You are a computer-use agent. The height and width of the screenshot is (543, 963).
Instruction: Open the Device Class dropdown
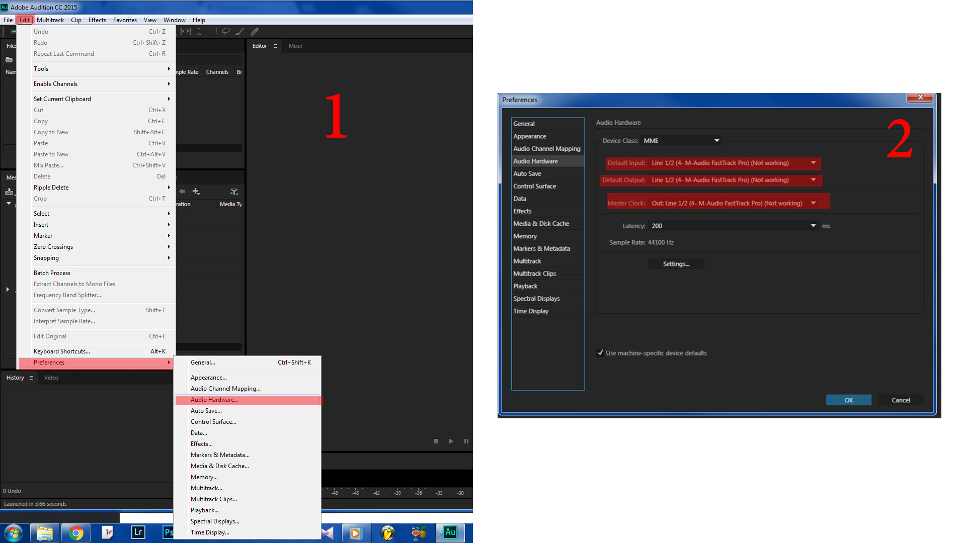click(x=681, y=141)
